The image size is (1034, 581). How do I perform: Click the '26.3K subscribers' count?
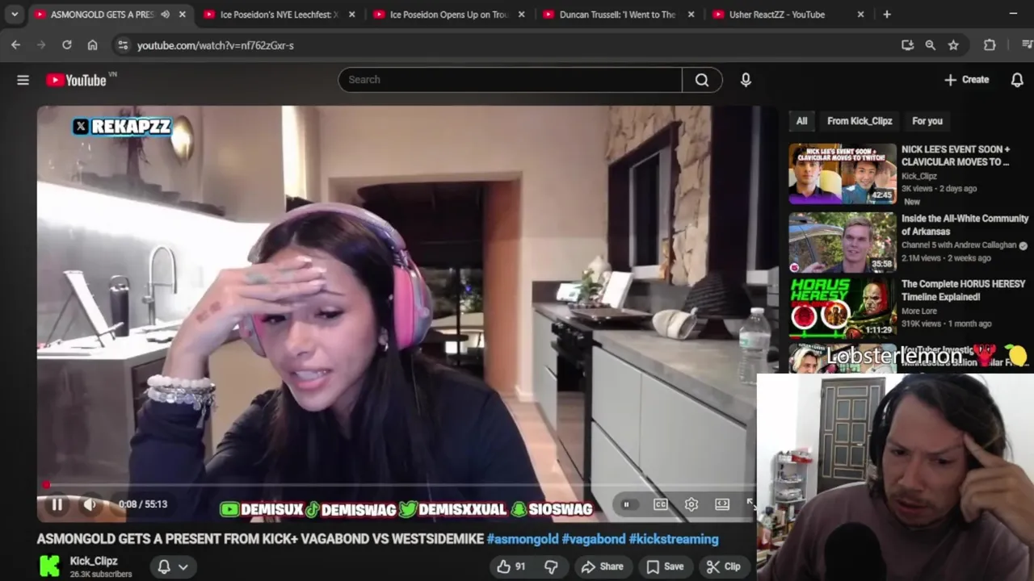[101, 574]
